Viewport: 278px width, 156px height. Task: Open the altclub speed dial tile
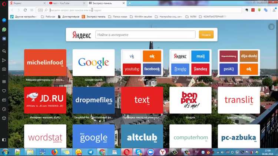coord(142,136)
